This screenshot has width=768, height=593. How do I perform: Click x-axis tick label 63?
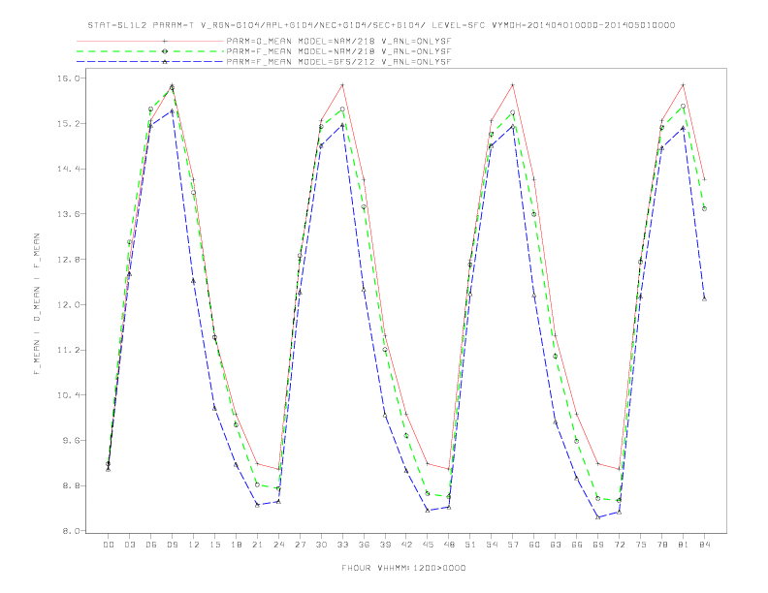556,545
